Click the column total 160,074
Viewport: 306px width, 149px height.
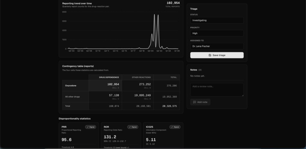(x=114, y=106)
